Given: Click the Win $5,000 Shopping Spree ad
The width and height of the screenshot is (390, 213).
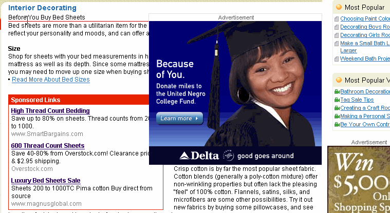Looking at the screenshot, I should click(x=359, y=180).
